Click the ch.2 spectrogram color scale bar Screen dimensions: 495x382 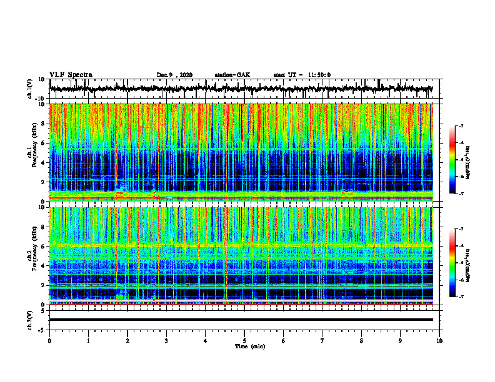click(x=452, y=263)
